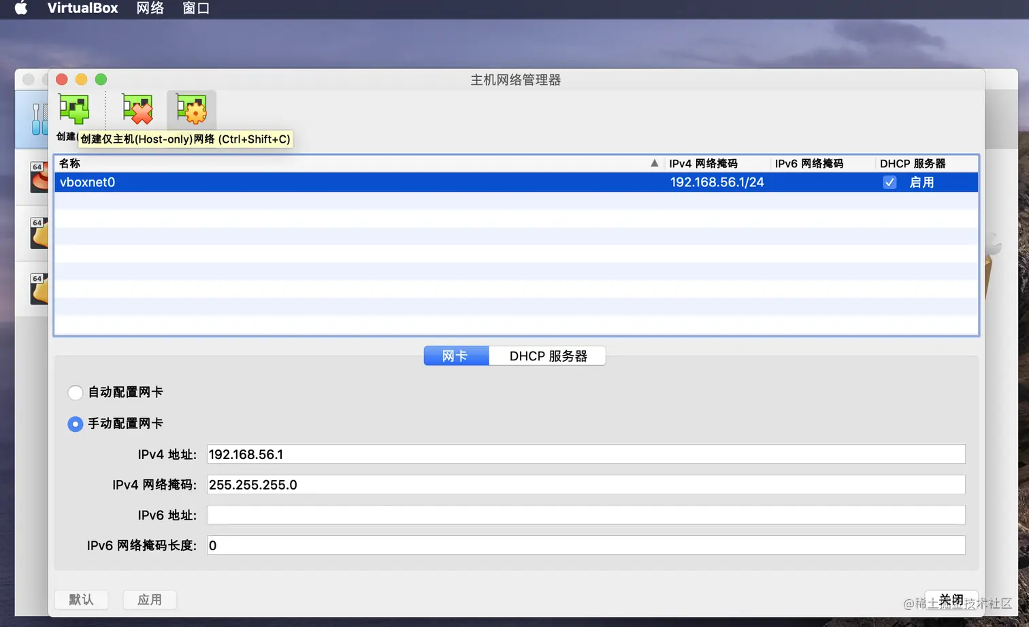Viewport: 1029px width, 627px height.
Task: Focus the IPv6 网络掩码长度 input field
Action: coord(586,545)
